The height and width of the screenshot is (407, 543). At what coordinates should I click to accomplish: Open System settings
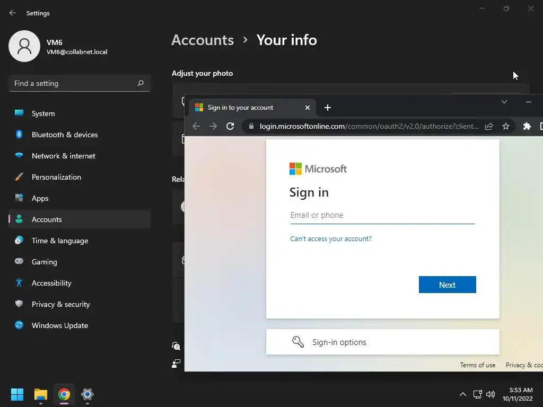coord(80,113)
